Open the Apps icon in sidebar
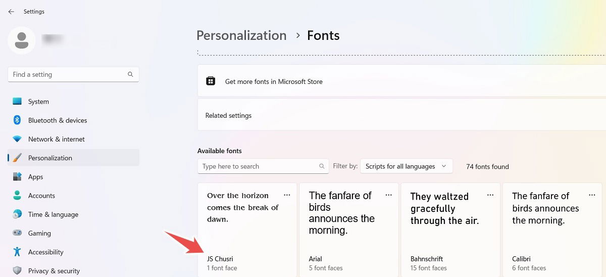The height and width of the screenshot is (277, 606). [x=17, y=177]
